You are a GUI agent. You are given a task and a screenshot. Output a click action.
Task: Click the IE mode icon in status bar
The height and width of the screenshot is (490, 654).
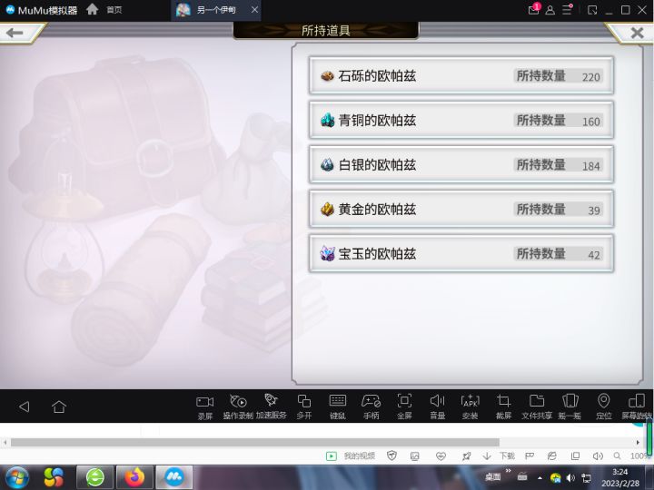pyautogui.click(x=552, y=456)
